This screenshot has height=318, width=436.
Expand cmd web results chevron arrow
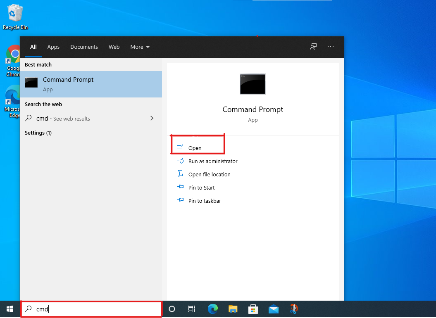point(152,119)
